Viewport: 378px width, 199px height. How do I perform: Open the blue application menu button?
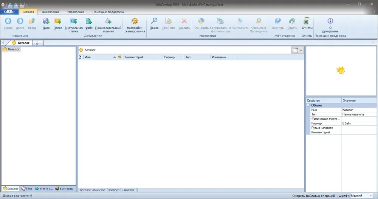(x=9, y=12)
